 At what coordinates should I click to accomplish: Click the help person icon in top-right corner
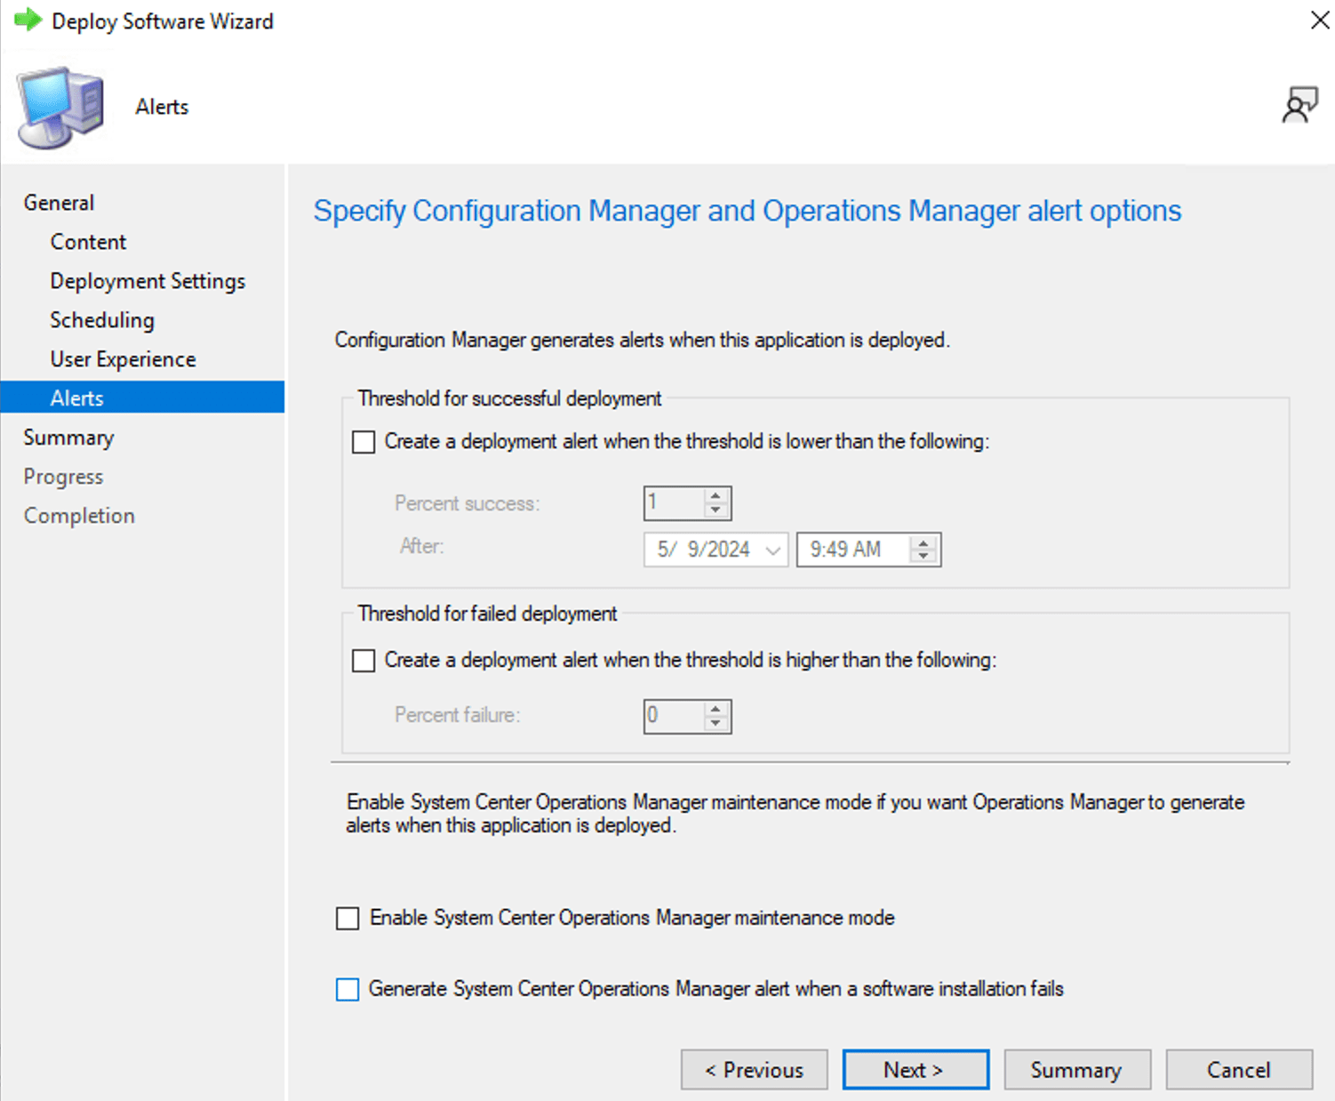point(1300,104)
